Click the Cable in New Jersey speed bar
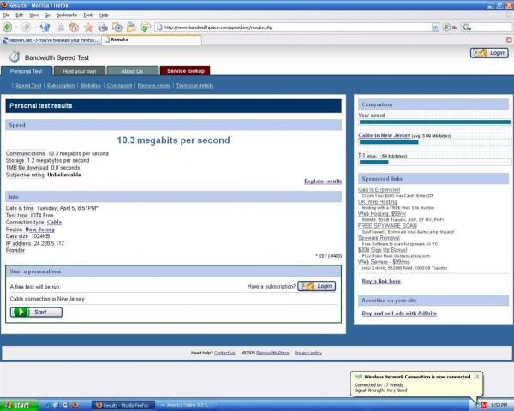The image size is (514, 411). click(x=389, y=142)
